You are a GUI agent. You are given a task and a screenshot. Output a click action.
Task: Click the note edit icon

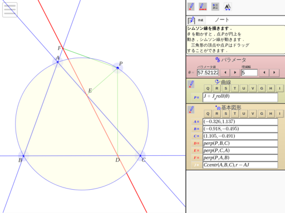click(x=191, y=21)
